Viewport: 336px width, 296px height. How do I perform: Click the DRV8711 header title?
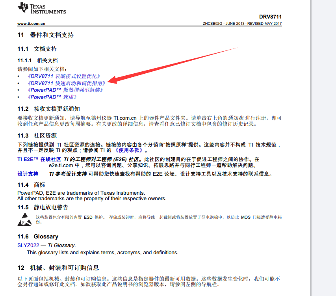(x=270, y=17)
